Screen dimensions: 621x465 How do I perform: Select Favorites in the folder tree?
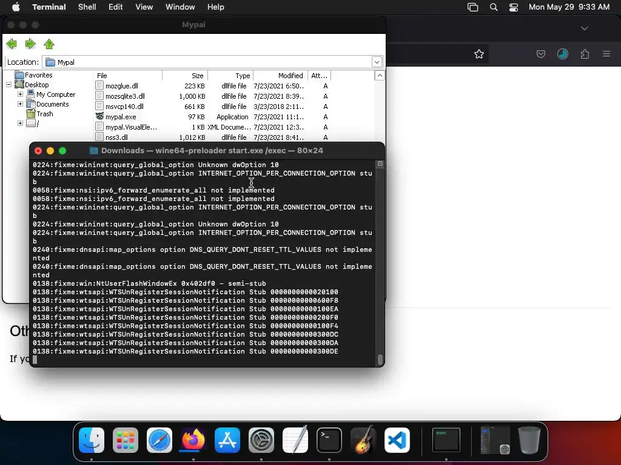click(38, 75)
